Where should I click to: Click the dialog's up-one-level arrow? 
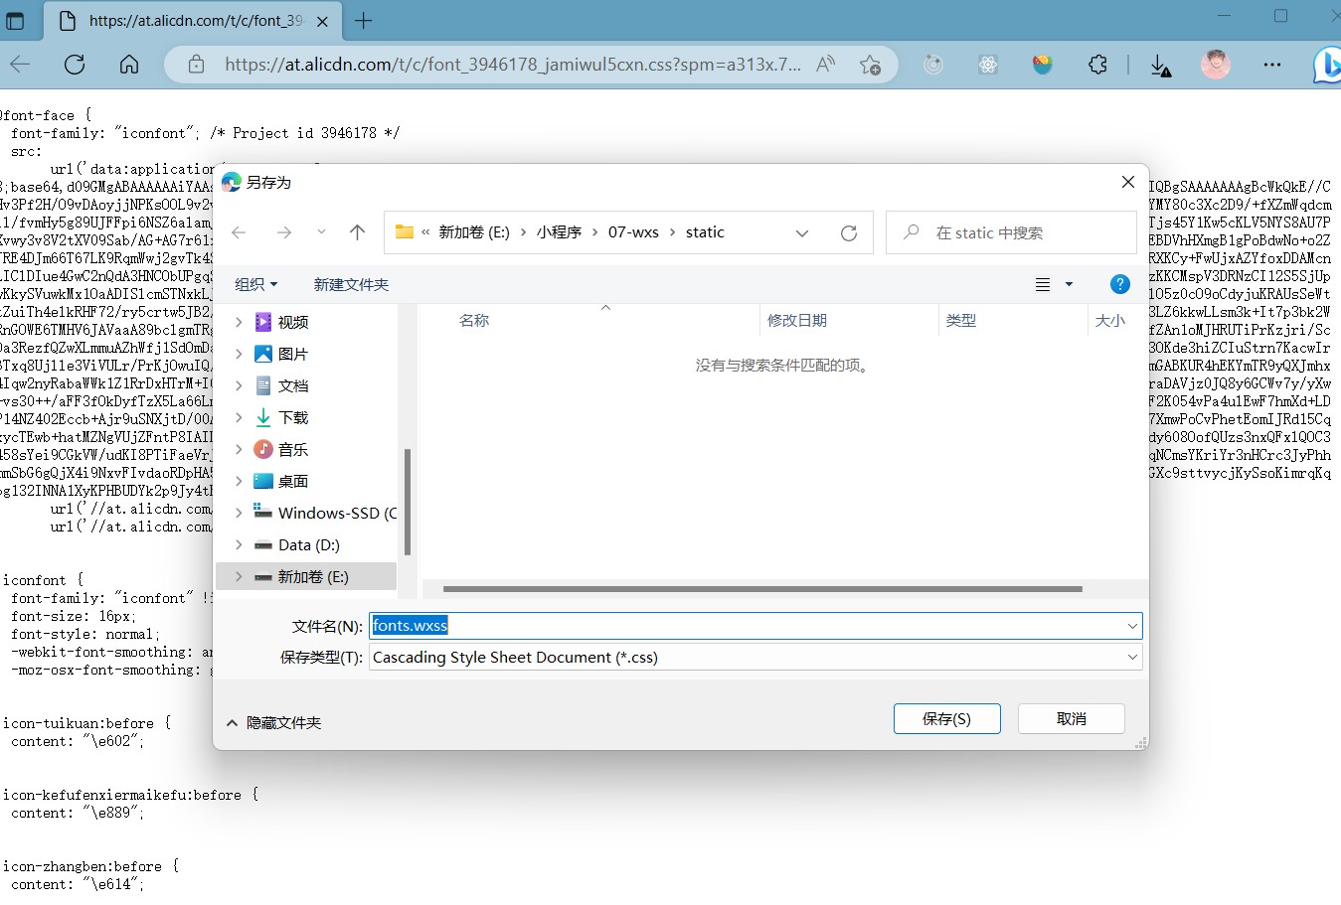coord(357,232)
